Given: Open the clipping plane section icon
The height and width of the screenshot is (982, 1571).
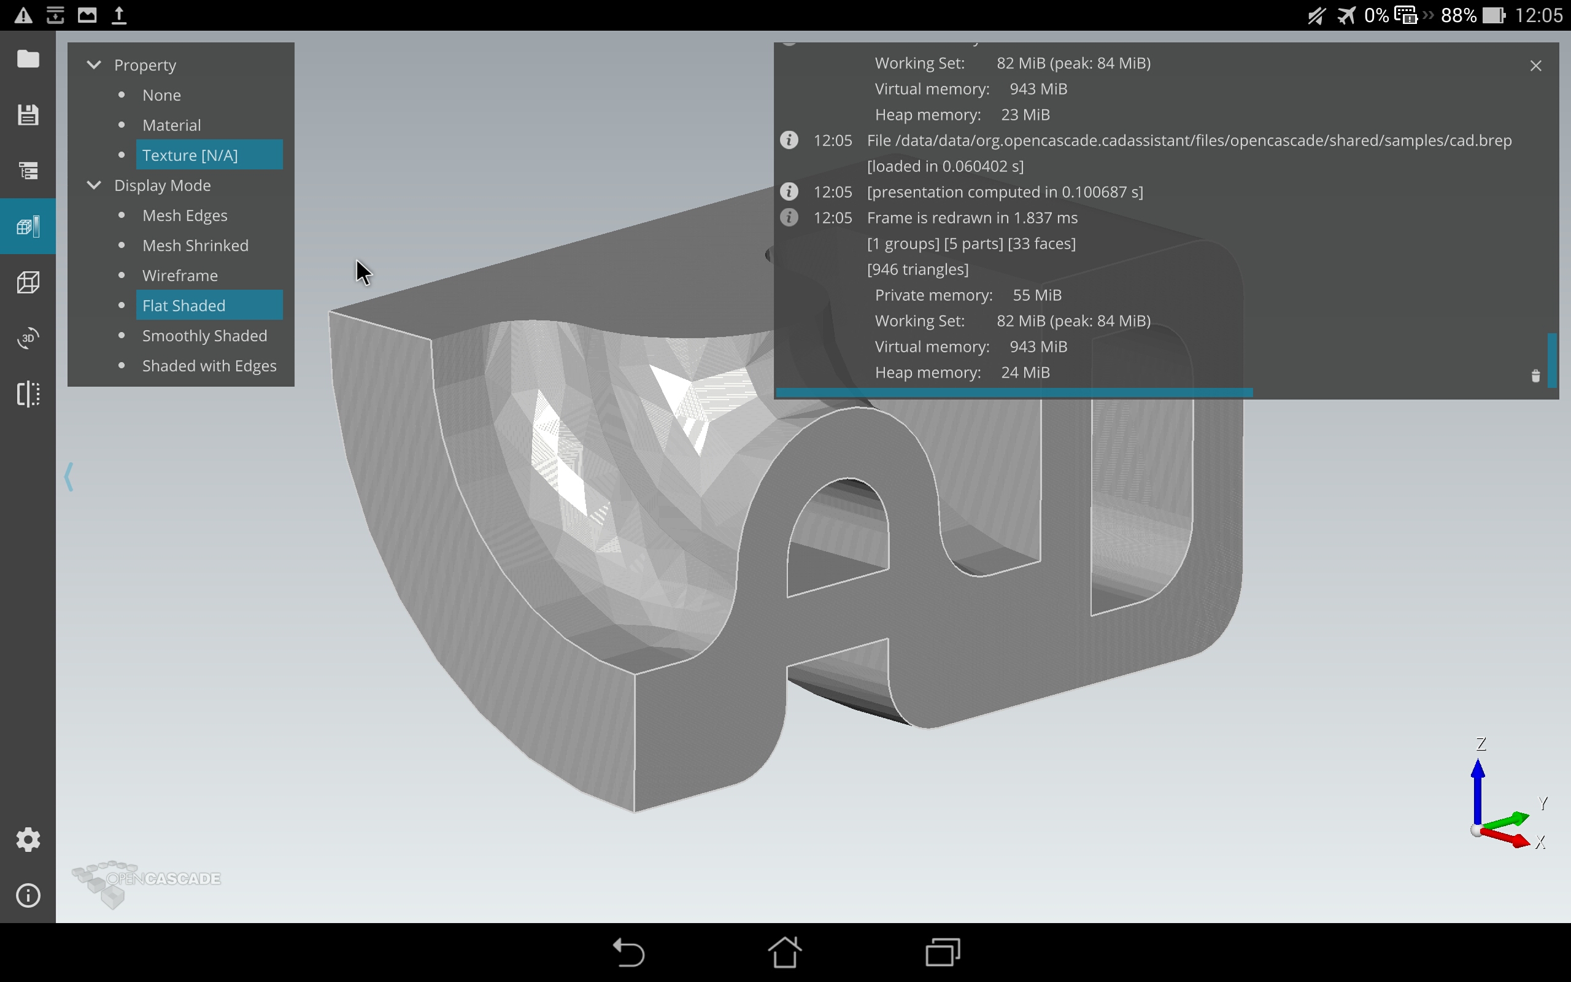Looking at the screenshot, I should (28, 394).
